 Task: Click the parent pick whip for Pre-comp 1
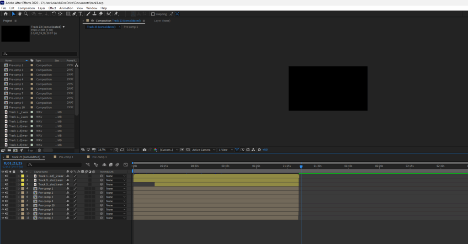click(101, 189)
